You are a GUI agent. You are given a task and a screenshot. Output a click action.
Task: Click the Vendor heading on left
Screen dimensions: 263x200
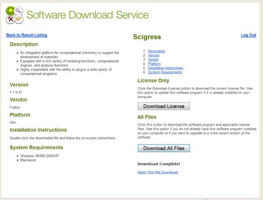pos(18,100)
